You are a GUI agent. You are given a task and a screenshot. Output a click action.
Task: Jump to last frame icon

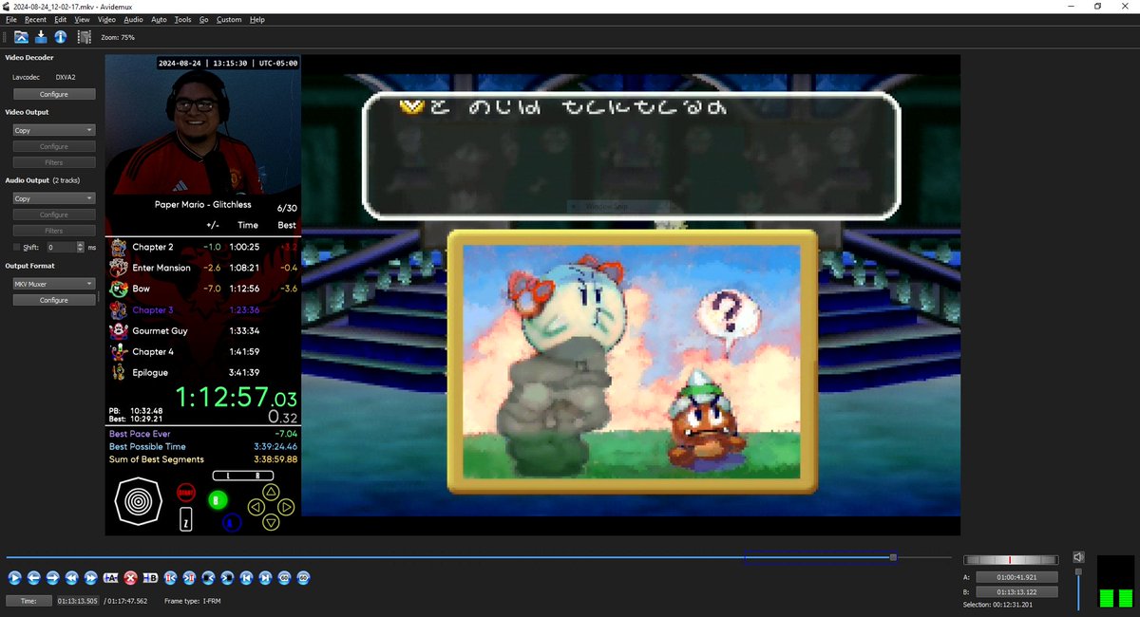click(265, 577)
